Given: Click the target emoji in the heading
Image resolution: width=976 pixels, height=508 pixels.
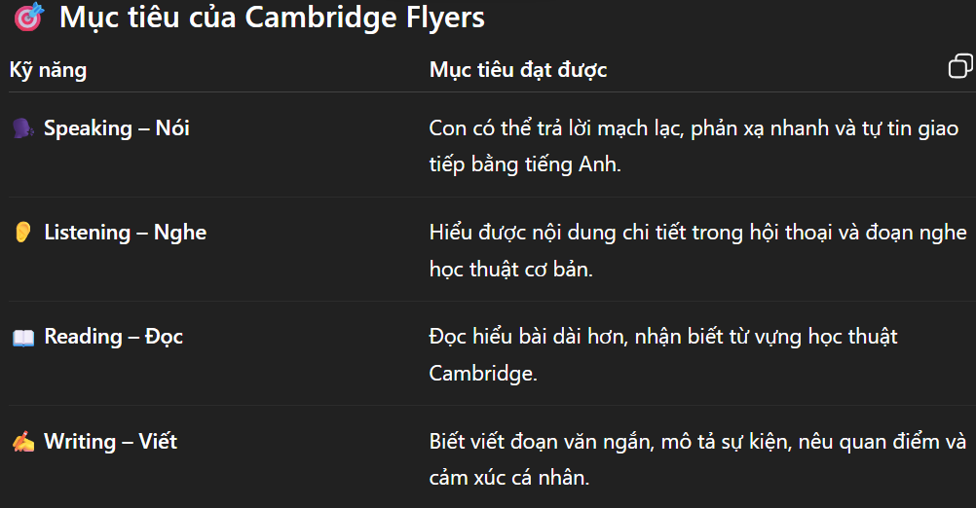Looking at the screenshot, I should coord(29,18).
